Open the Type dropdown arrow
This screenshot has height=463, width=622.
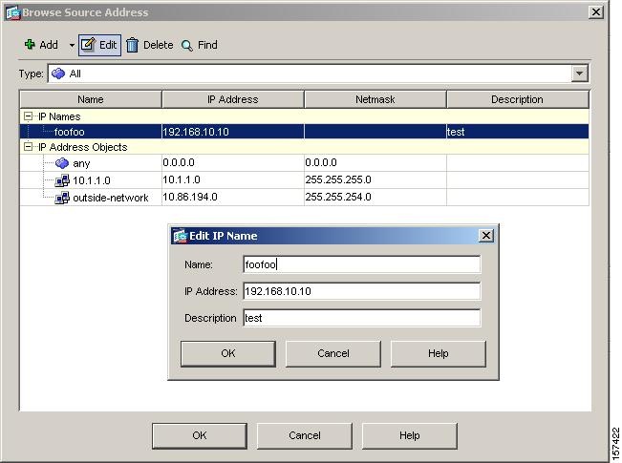(x=579, y=74)
